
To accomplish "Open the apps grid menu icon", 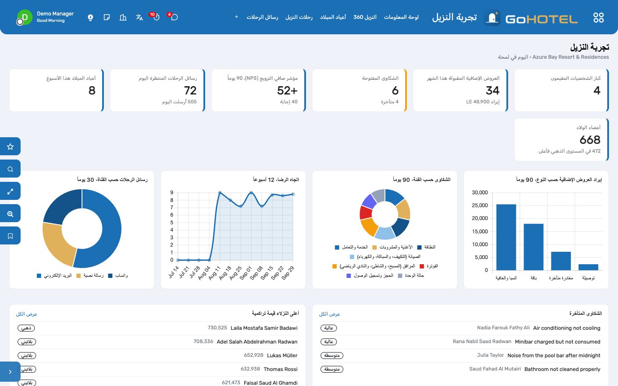I will pyautogui.click(x=598, y=18).
